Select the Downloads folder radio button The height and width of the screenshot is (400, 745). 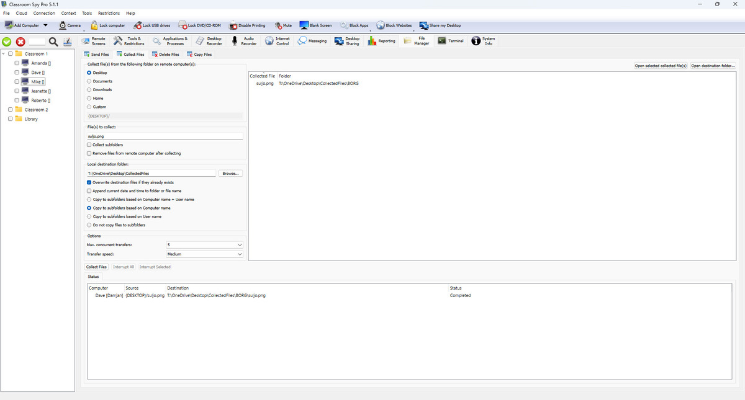tap(89, 90)
